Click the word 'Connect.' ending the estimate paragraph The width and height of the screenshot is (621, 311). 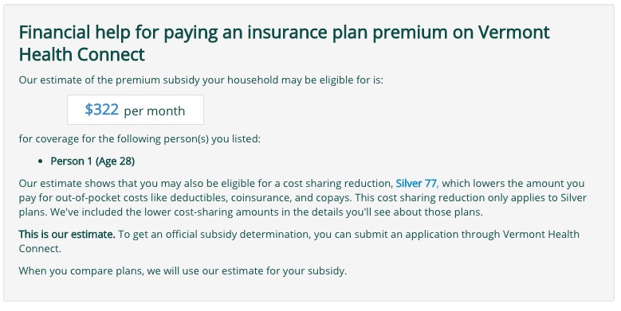[40, 249]
